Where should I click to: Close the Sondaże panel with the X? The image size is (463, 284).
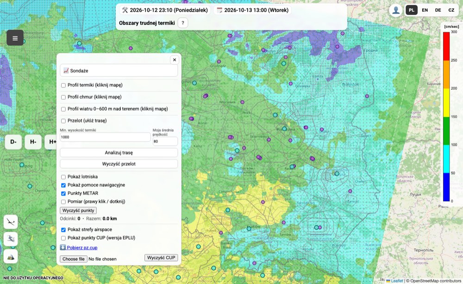(x=175, y=60)
